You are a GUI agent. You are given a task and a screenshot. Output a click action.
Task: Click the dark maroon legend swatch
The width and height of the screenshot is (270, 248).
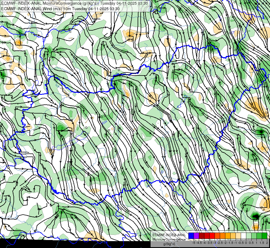pos(202,236)
